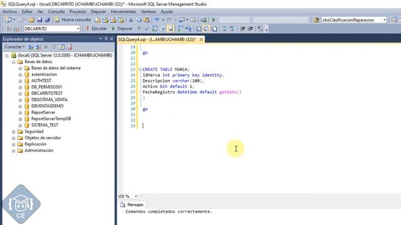This screenshot has height=225, width=401.
Task: Click line 27 FechaRegistro code text
Action: click(192, 92)
